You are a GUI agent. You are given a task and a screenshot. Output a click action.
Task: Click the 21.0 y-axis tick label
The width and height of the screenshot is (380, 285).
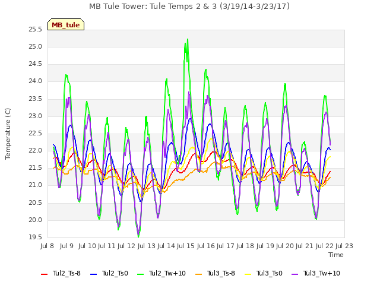pyautogui.click(x=35, y=185)
